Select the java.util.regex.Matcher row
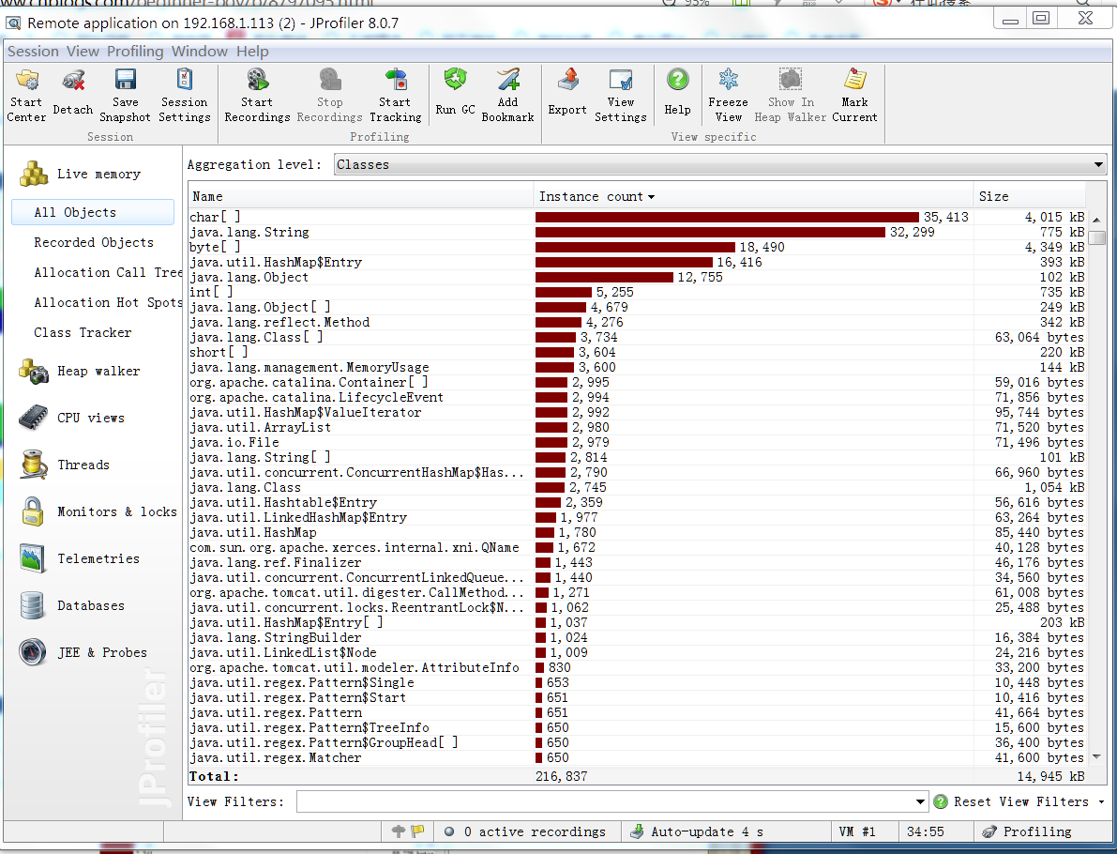The image size is (1117, 854). 637,757
